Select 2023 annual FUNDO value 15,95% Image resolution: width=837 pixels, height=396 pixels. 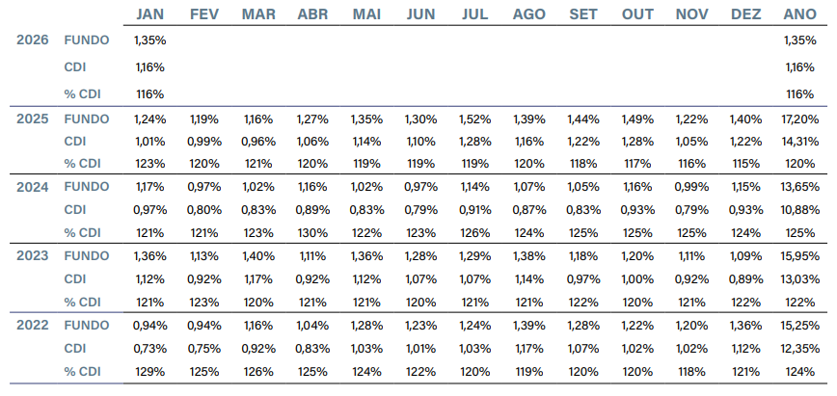[801, 256]
